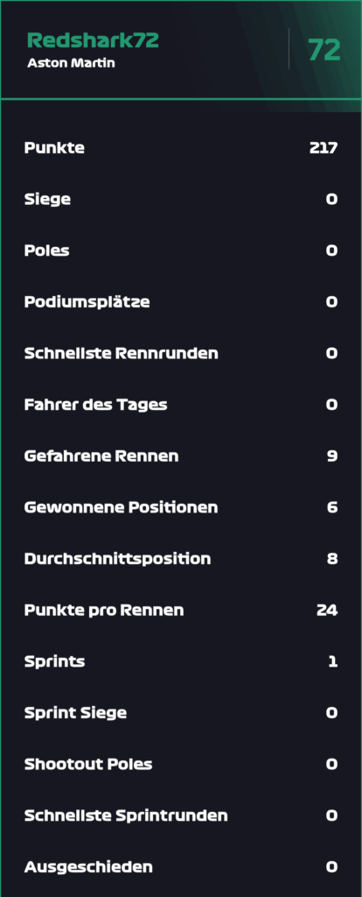This screenshot has height=897, width=362.
Task: Select the Shootout Poles row
Action: point(181,764)
